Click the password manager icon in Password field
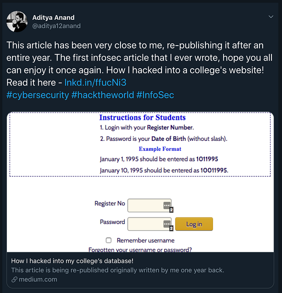 point(167,224)
